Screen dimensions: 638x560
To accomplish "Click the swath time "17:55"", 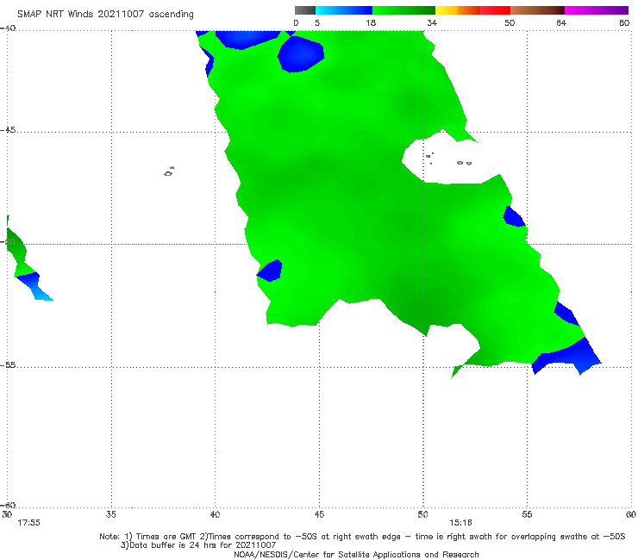I will tap(28, 523).
